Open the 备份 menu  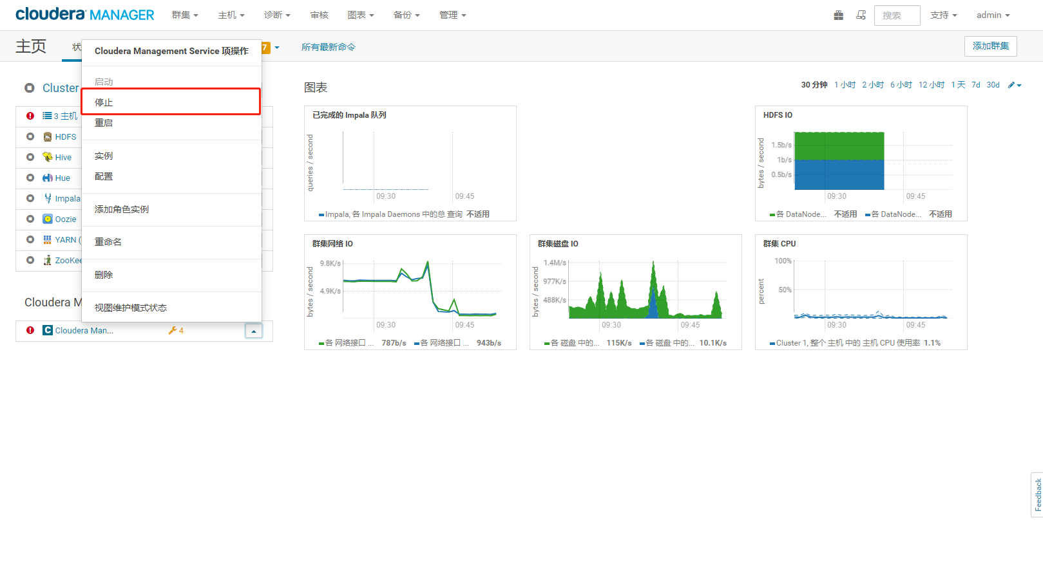[x=407, y=15]
